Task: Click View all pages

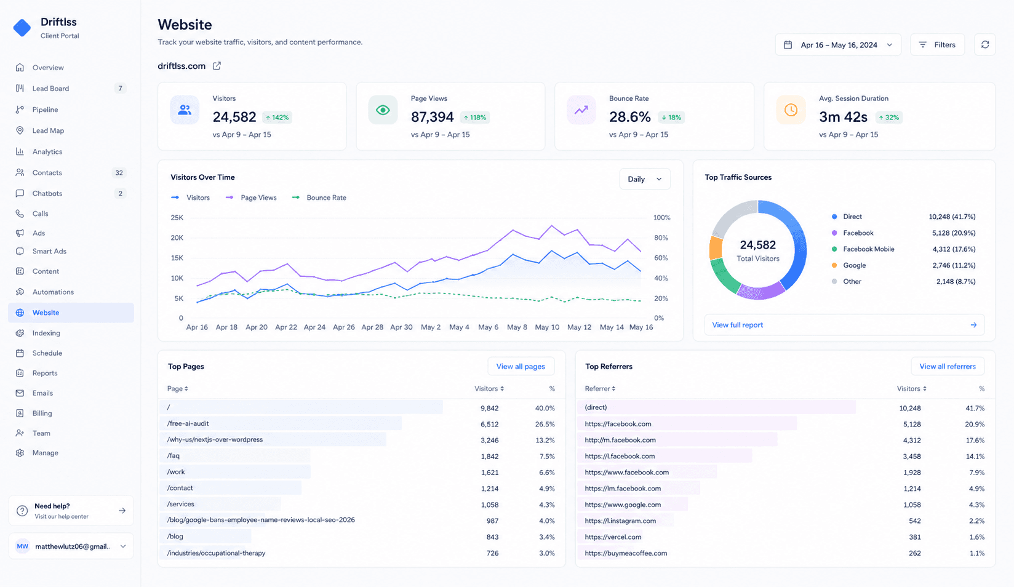Action: coord(521,366)
